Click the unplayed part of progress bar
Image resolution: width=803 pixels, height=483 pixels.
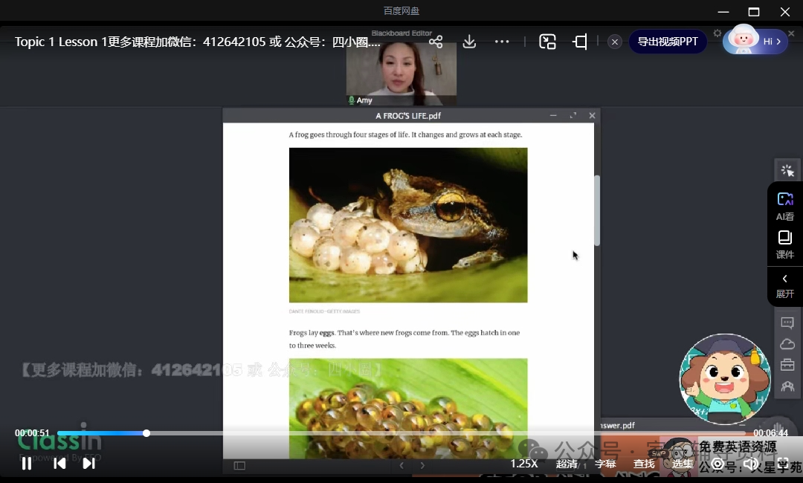click(x=450, y=433)
